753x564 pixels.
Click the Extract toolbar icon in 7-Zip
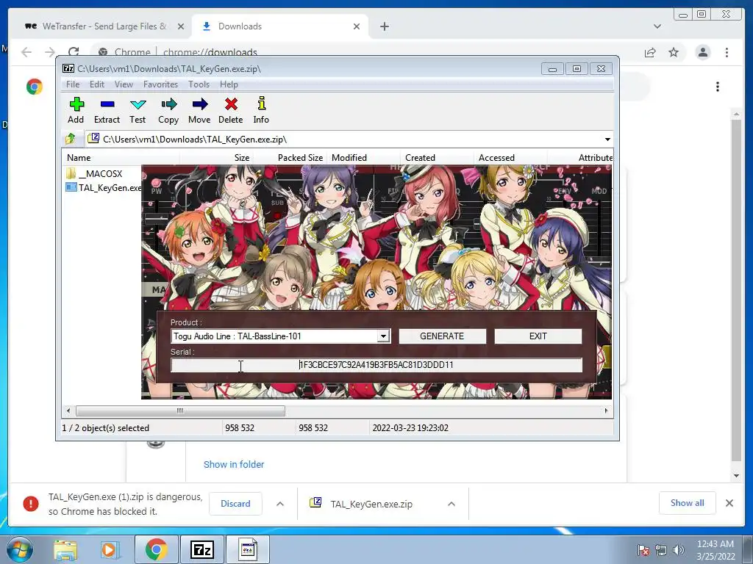[107, 110]
